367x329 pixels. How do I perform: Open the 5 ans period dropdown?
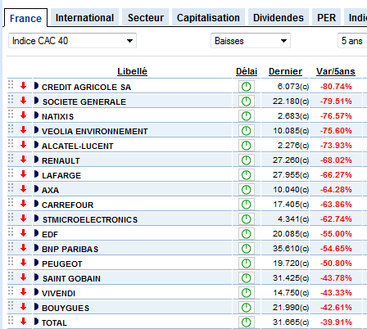352,41
